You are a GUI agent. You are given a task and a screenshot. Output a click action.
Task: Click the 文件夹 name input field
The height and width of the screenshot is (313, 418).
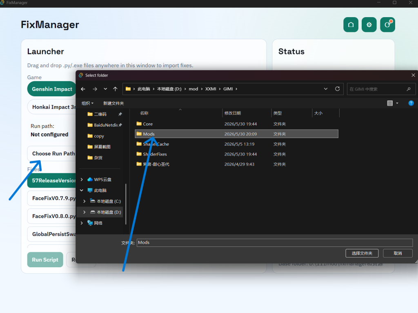click(x=275, y=243)
